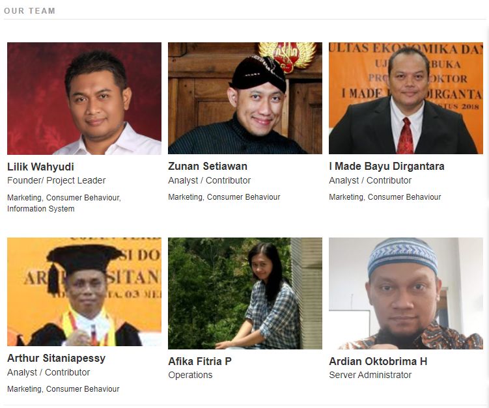489x408 pixels.
Task: Select the Founder/ Project Leader title
Action: pos(57,180)
